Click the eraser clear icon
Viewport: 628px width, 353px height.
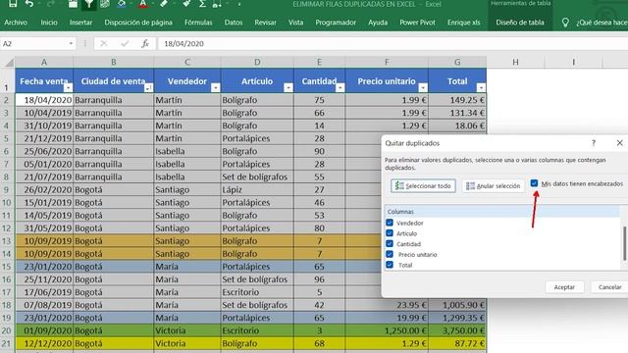pos(164,4)
